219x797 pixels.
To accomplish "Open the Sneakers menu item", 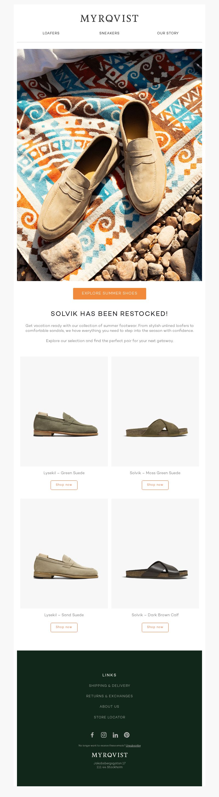I will (x=109, y=33).
